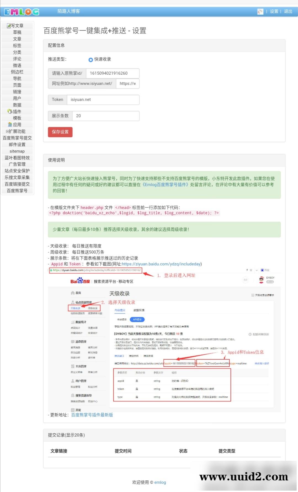Focus the Token input field
The height and width of the screenshot is (492, 298).
click(103, 100)
